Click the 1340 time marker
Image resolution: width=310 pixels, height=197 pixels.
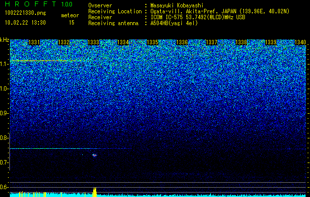[x=300, y=42]
